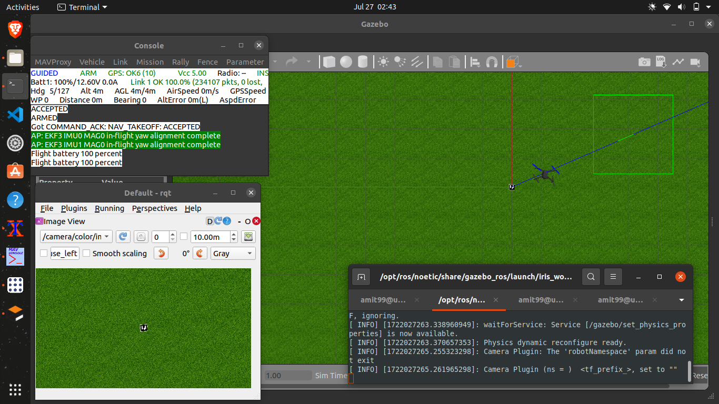The height and width of the screenshot is (404, 719).
Task: Open the Plugins menu in rqt
Action: coord(74,208)
